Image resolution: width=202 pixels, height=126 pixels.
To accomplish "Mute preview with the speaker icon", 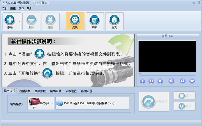I will point(171,81).
